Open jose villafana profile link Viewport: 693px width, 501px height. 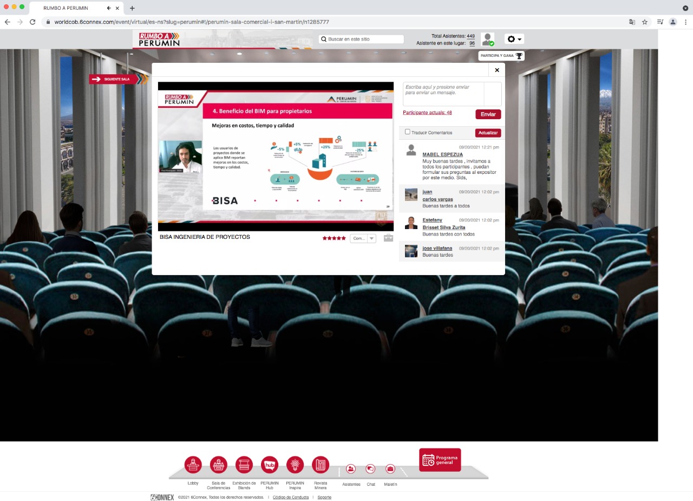click(437, 248)
